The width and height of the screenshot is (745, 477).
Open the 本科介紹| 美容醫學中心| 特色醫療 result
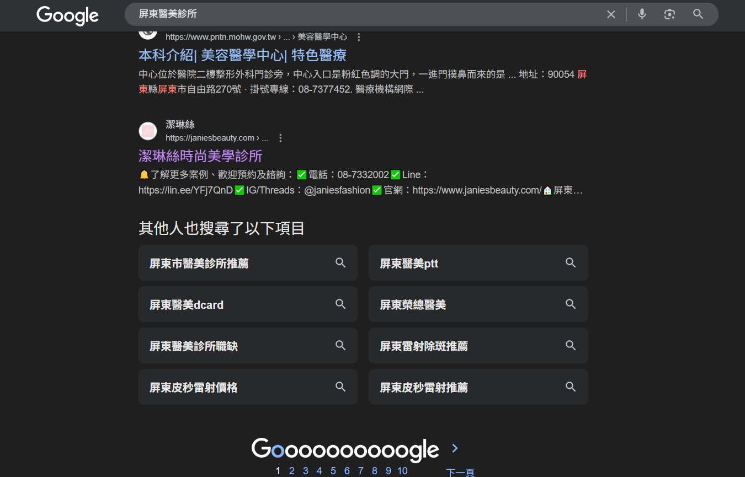(x=242, y=55)
